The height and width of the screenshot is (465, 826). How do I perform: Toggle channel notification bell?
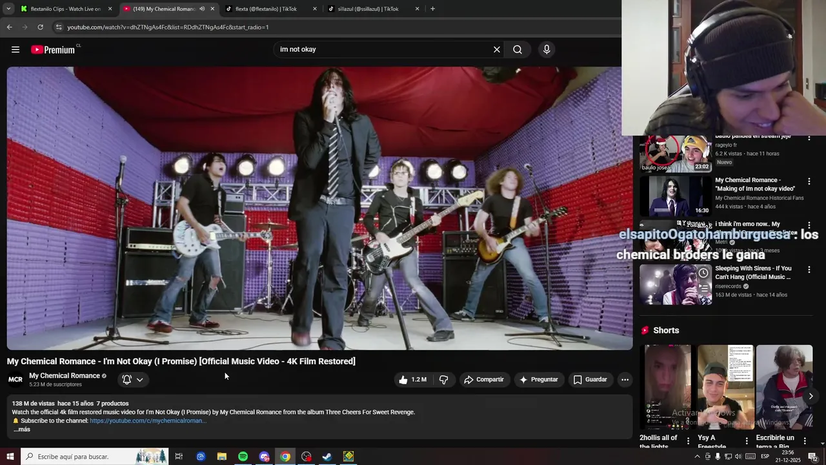(127, 380)
